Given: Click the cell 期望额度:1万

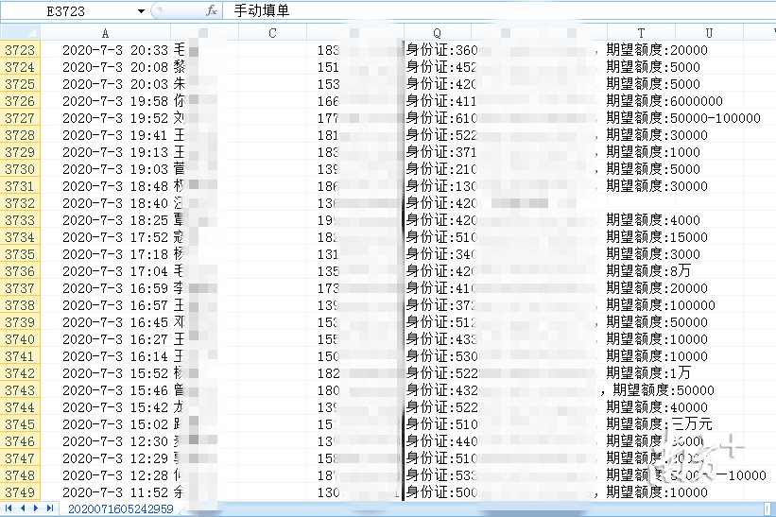Looking at the screenshot, I should 647,373.
